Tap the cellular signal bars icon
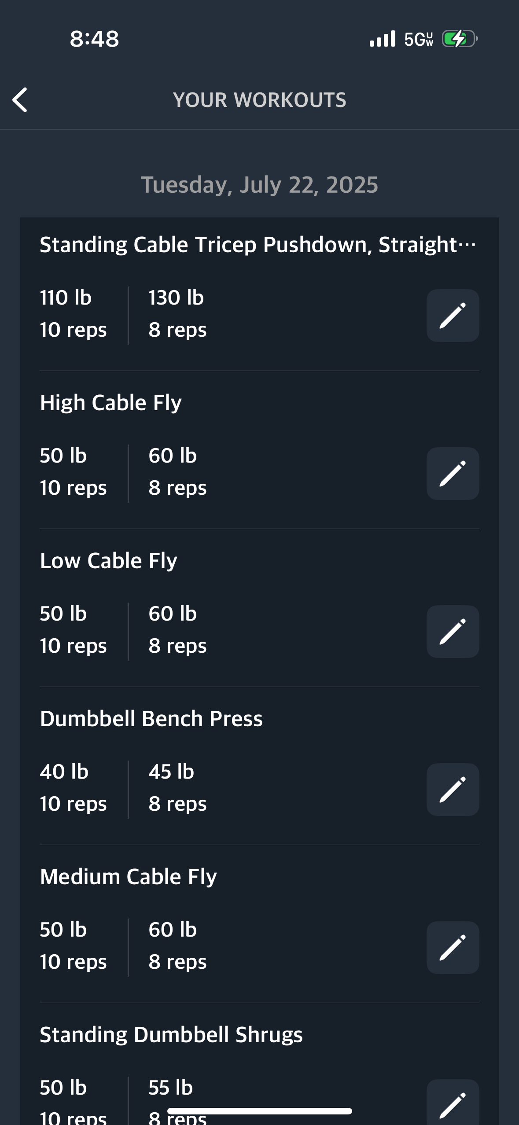The width and height of the screenshot is (519, 1125). pyautogui.click(x=383, y=39)
